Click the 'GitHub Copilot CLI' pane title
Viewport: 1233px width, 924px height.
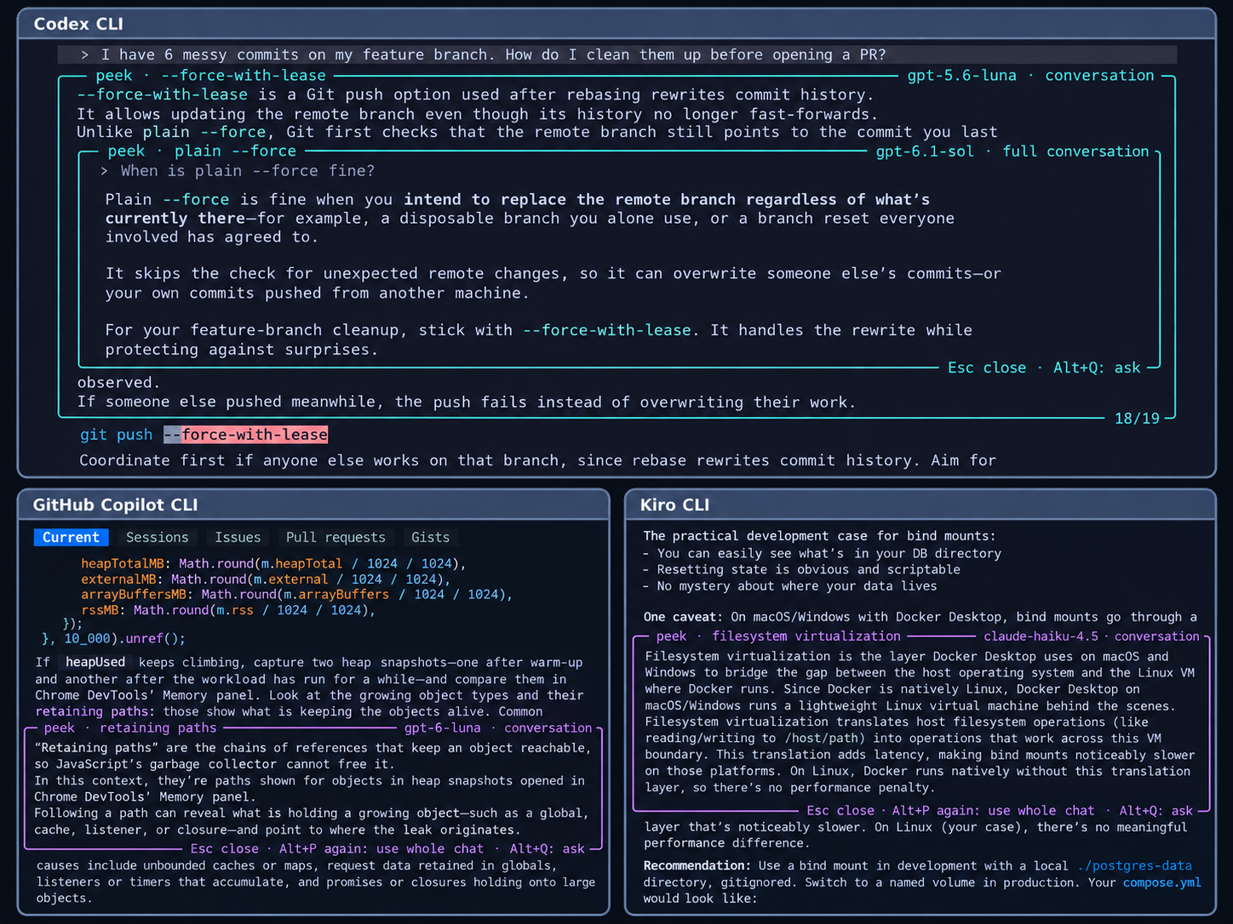(115, 505)
